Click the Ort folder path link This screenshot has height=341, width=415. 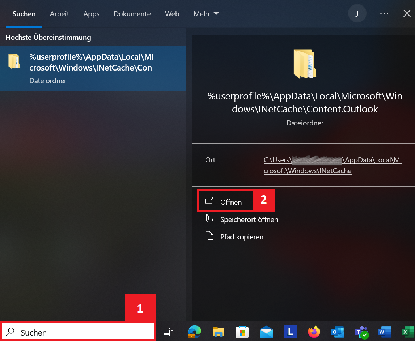332,165
